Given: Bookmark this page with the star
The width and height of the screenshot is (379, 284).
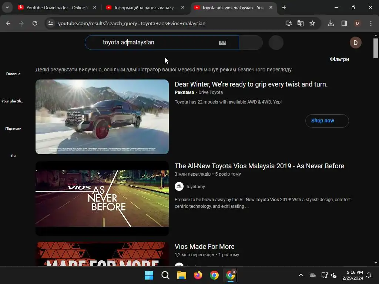Looking at the screenshot, I should point(312,23).
